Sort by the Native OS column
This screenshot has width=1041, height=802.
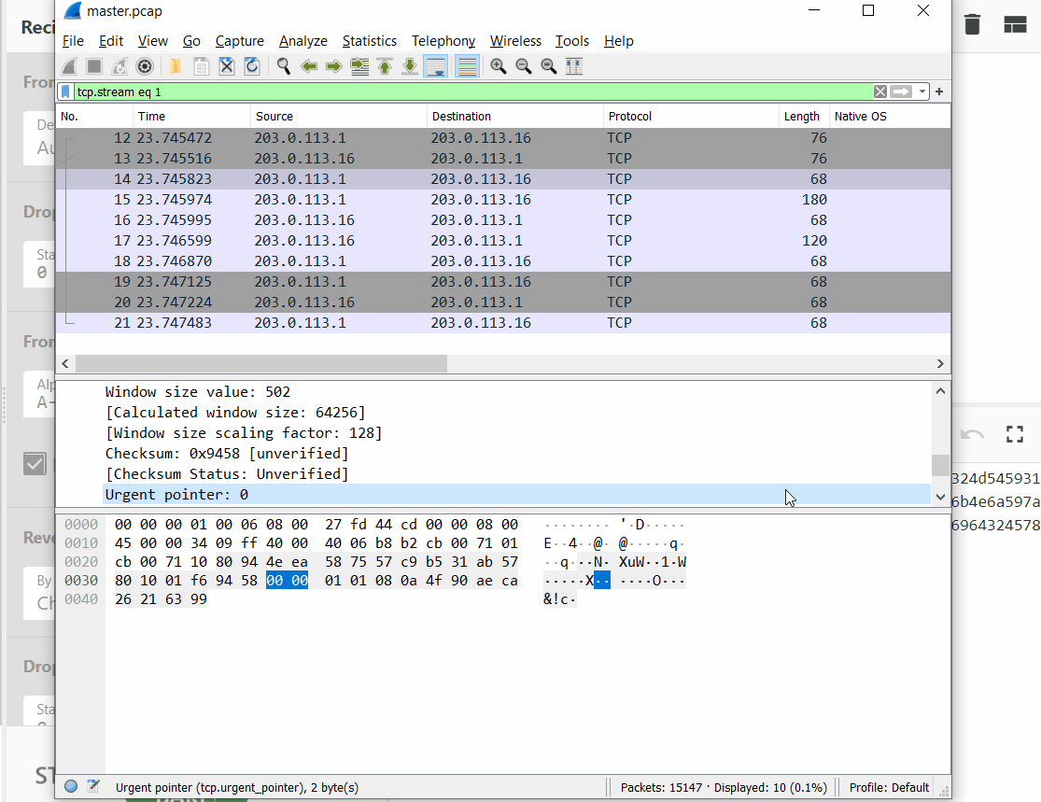890,116
